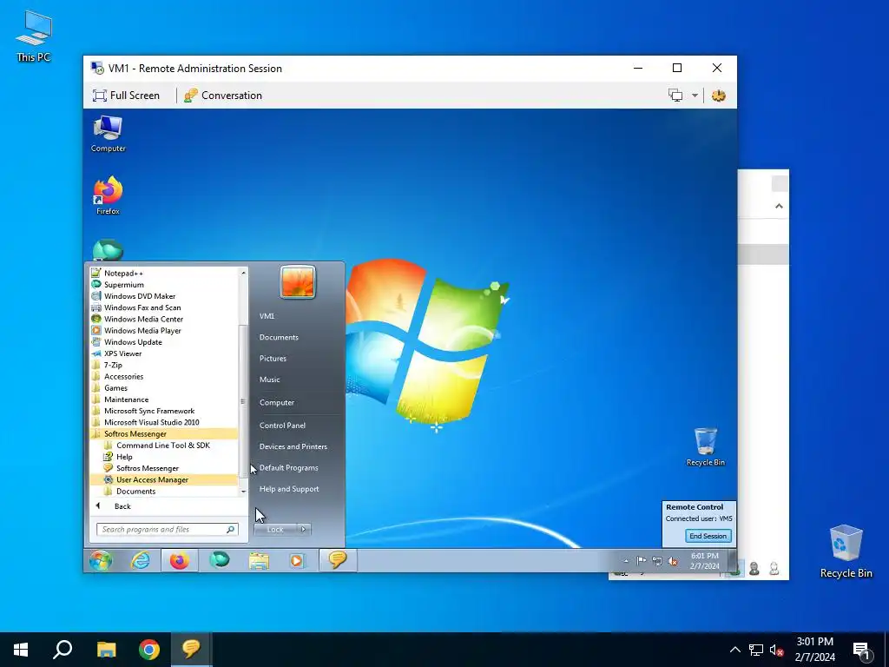Click Softros Messenger on the remote taskbar
Image resolution: width=889 pixels, height=667 pixels.
338,560
